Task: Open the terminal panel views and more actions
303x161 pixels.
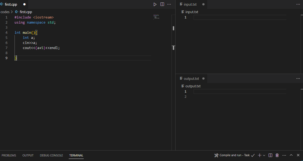Action: pyautogui.click(x=284, y=155)
